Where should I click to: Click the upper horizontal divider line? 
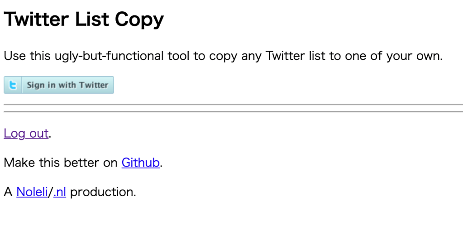(233, 105)
